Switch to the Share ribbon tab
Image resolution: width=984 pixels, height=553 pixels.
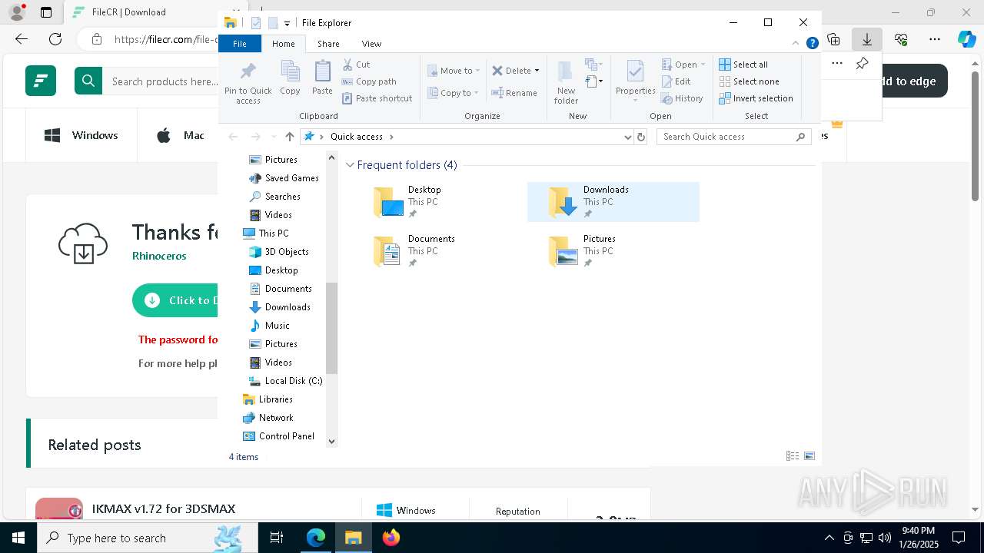[x=328, y=44]
